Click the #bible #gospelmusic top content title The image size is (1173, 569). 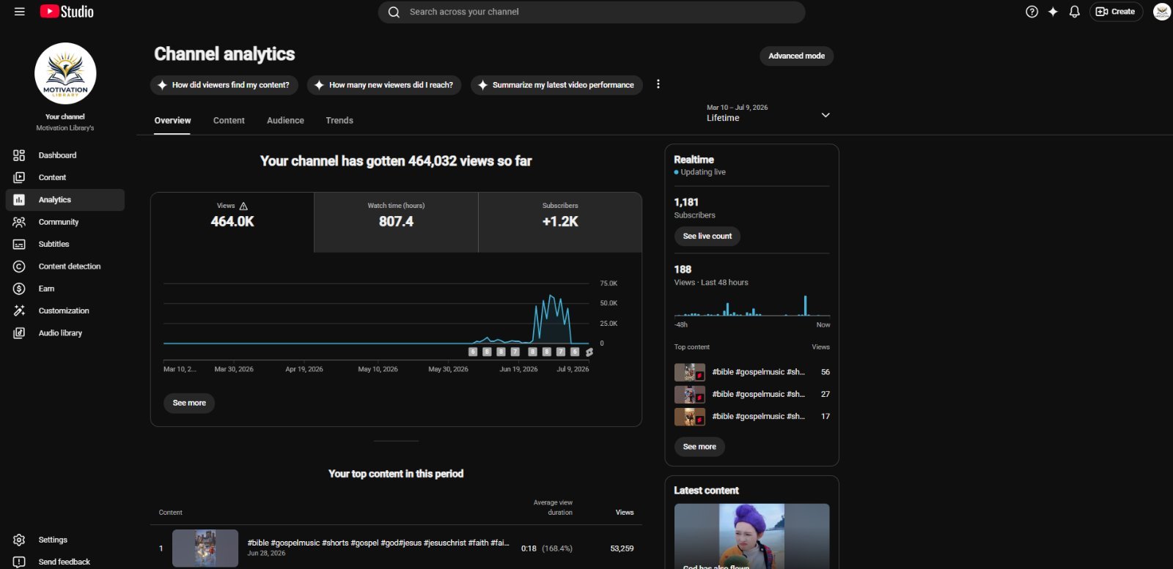pos(378,543)
